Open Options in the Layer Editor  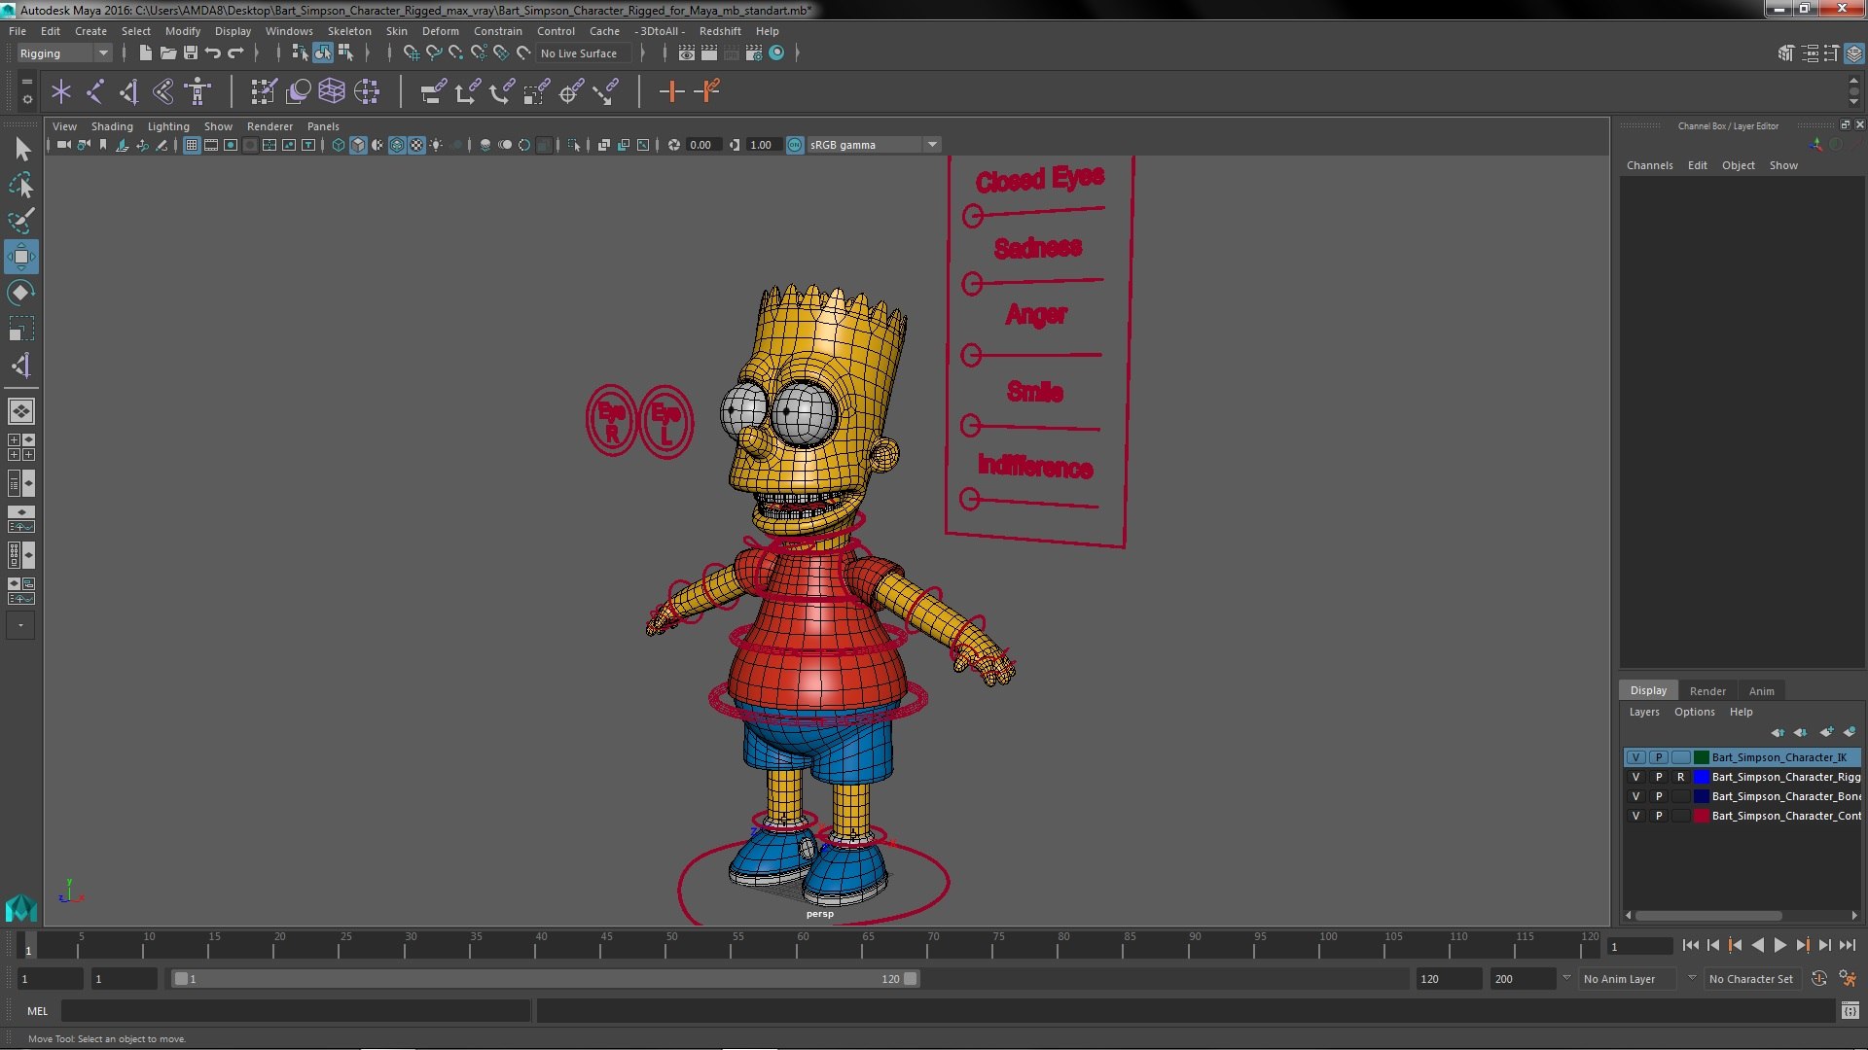[x=1694, y=712]
